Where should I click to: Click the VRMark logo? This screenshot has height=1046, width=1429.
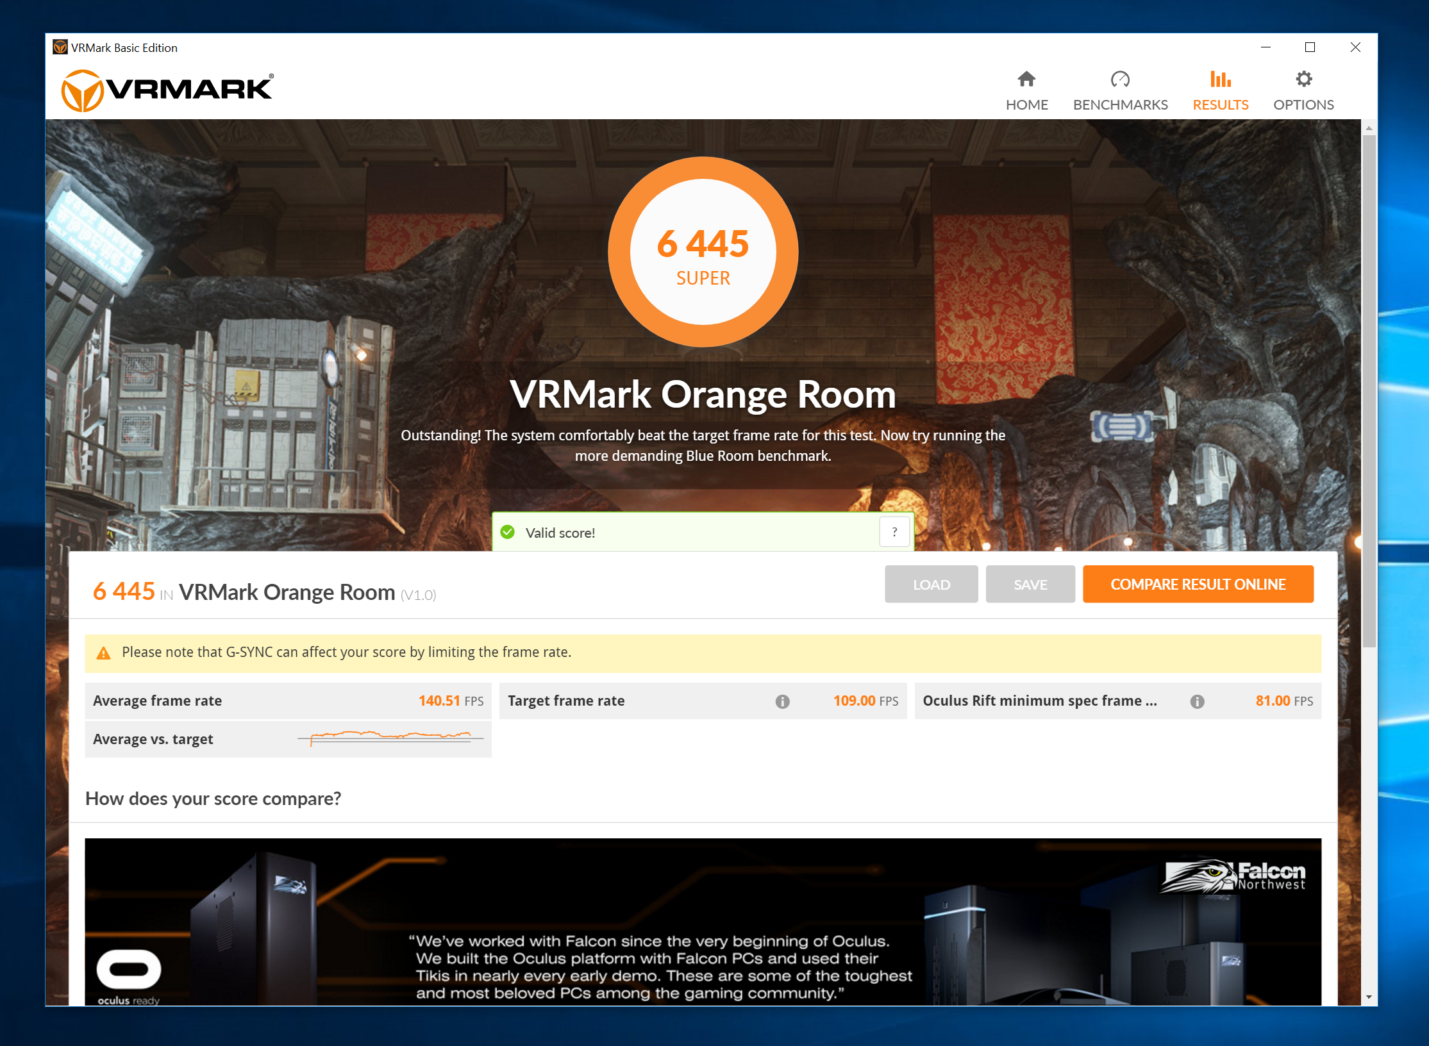click(x=168, y=90)
